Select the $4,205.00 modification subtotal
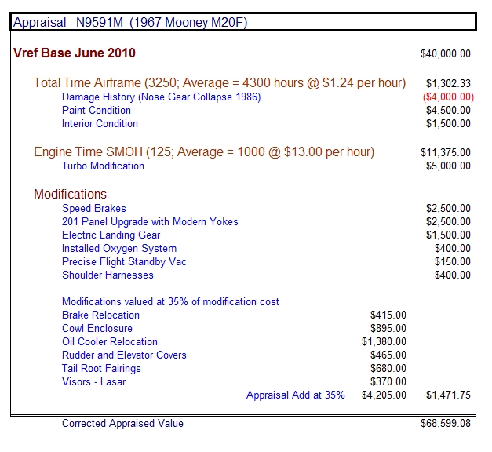 (x=384, y=395)
